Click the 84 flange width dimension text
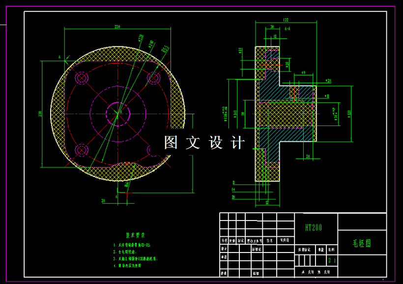Image resolution: width=403 pixels, height=284 pixels. pyautogui.click(x=267, y=202)
